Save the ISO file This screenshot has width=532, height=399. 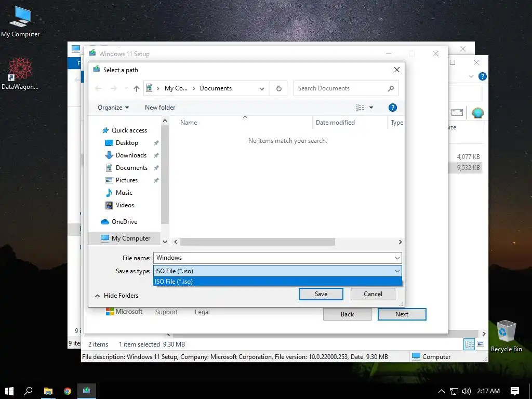pos(321,294)
